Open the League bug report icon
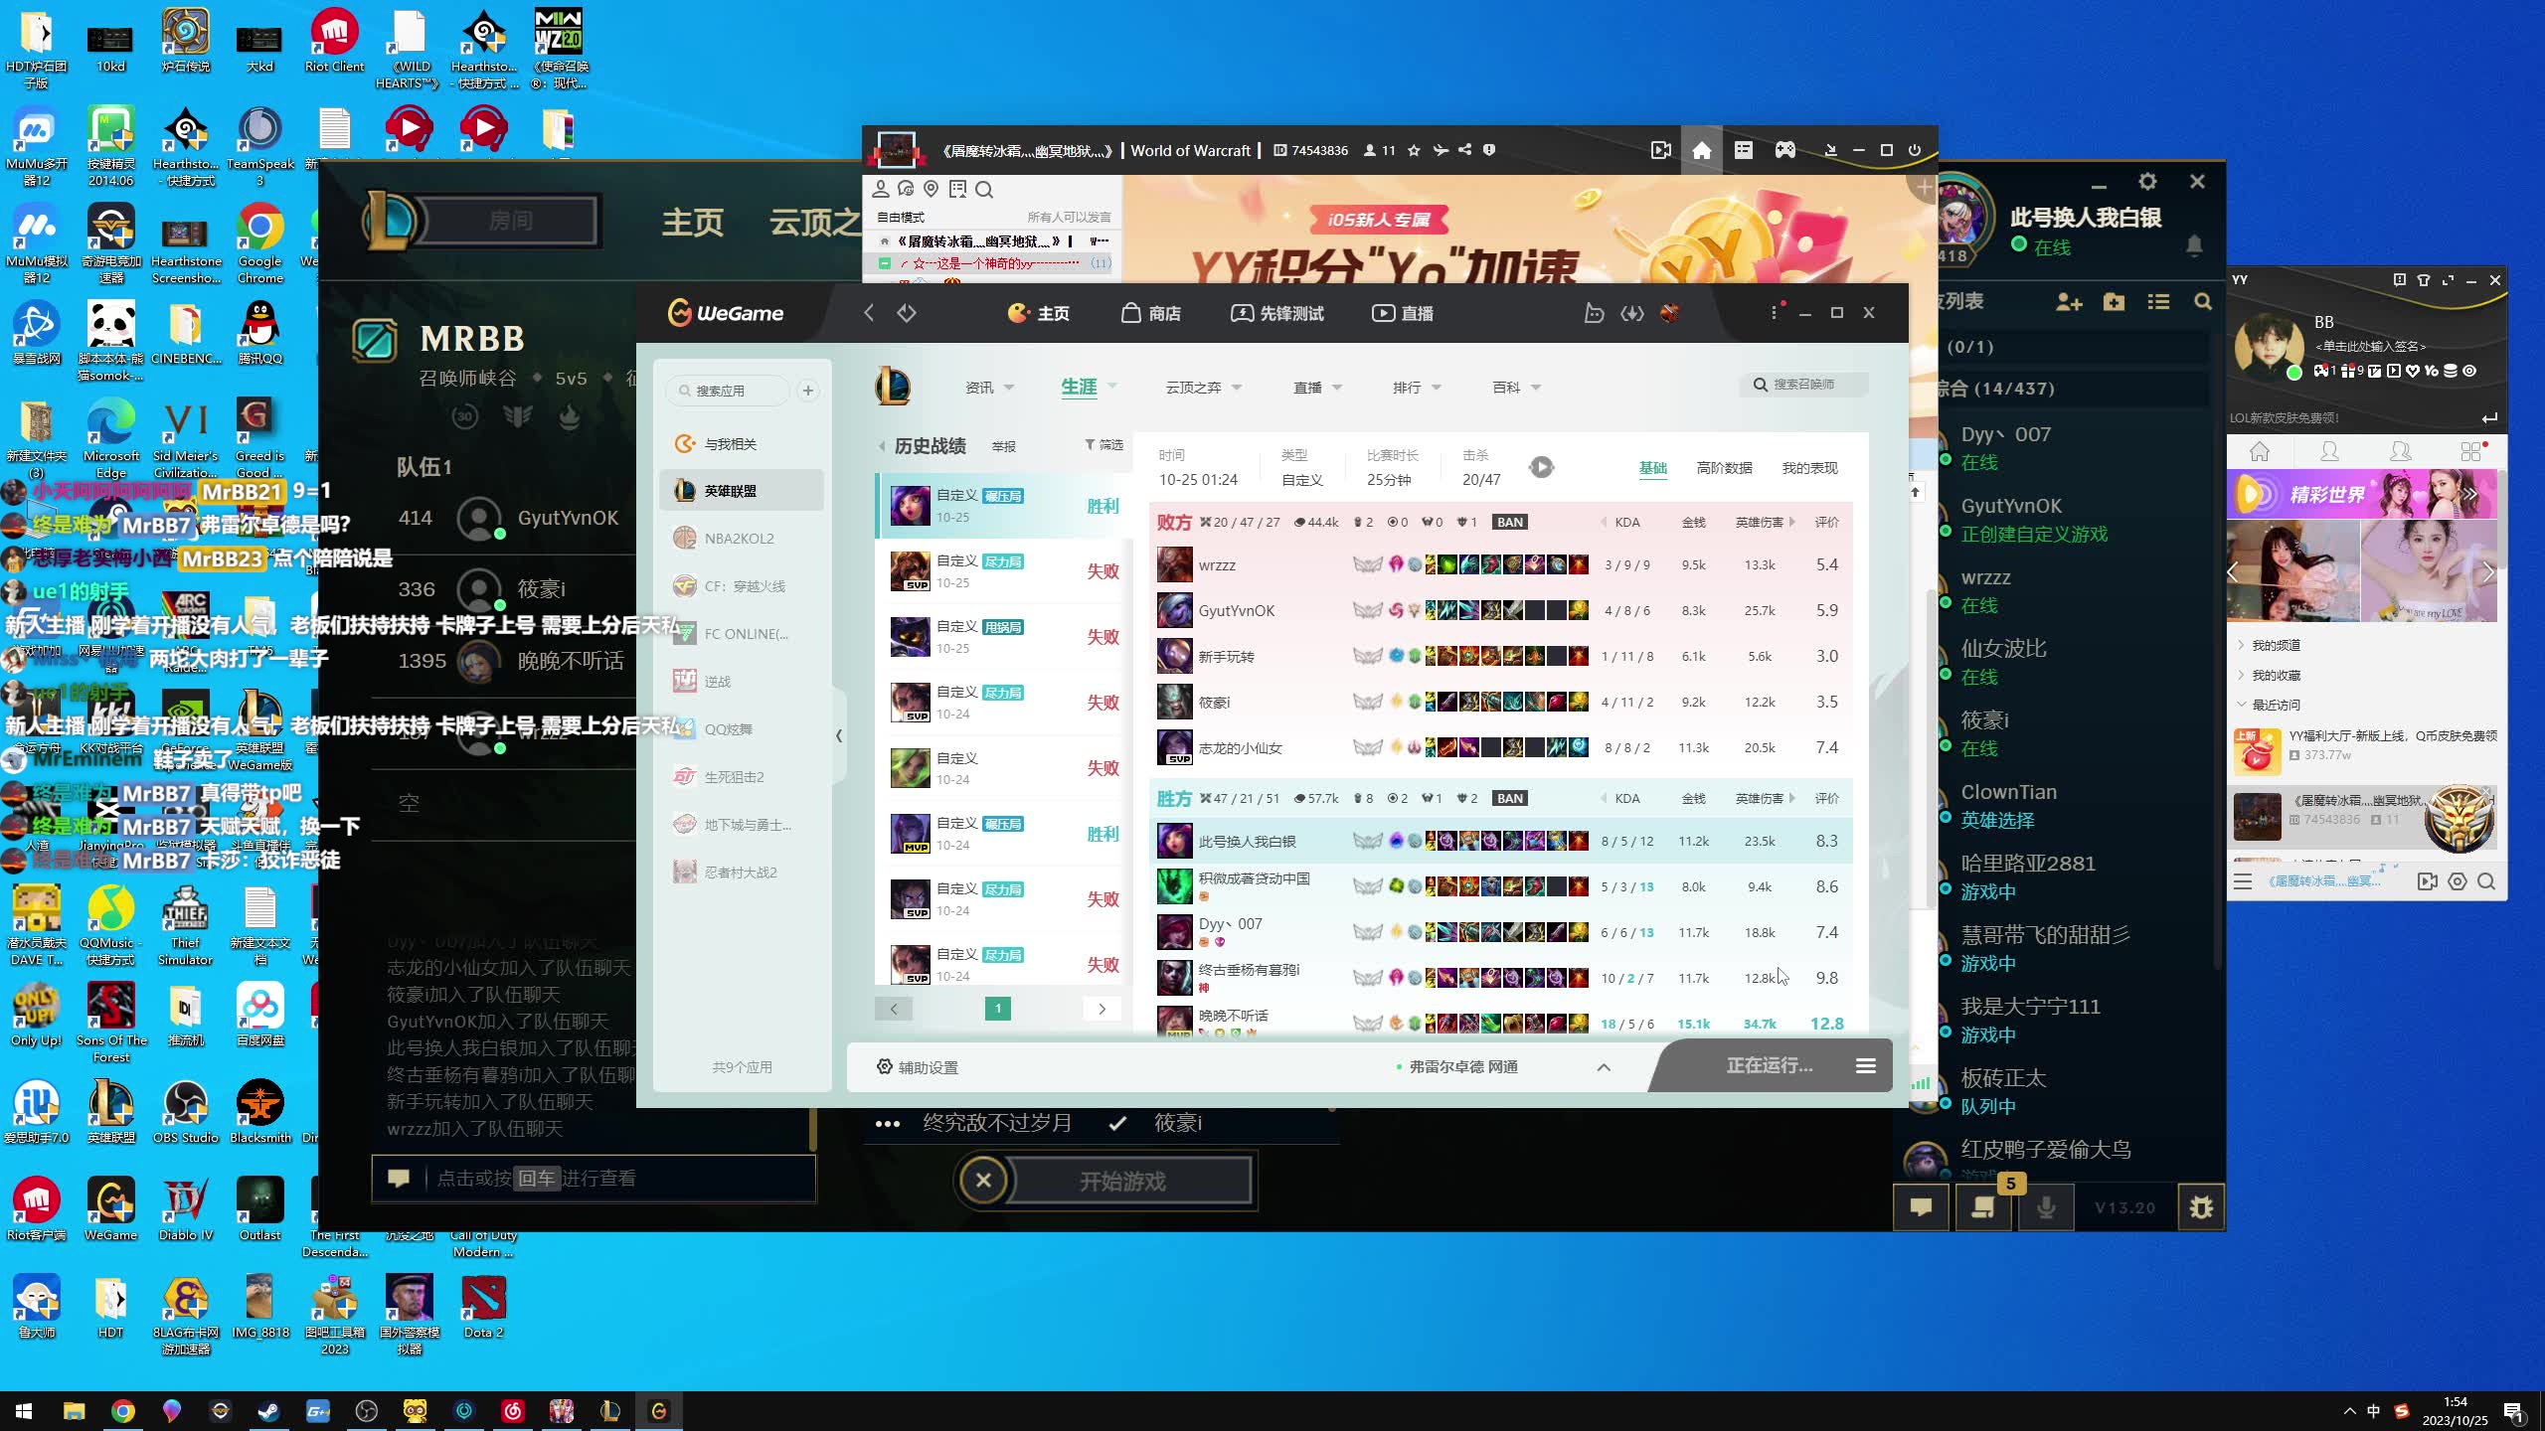This screenshot has width=2545, height=1431. click(2201, 1207)
